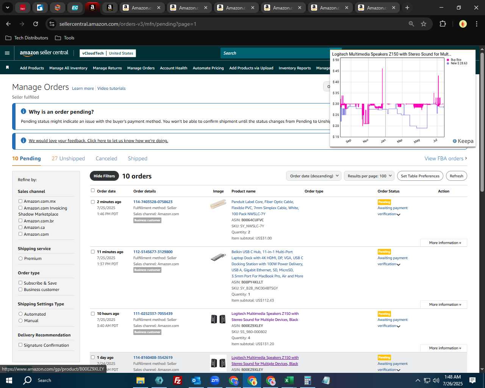Bookmark this page with the star icon
This screenshot has width=485, height=388.
pyautogui.click(x=424, y=24)
